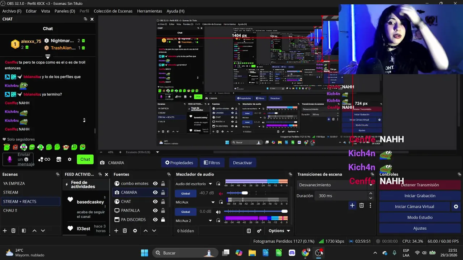Open Desvanecimiento transition dropdown
This screenshot has height=260, width=463.
(336, 185)
